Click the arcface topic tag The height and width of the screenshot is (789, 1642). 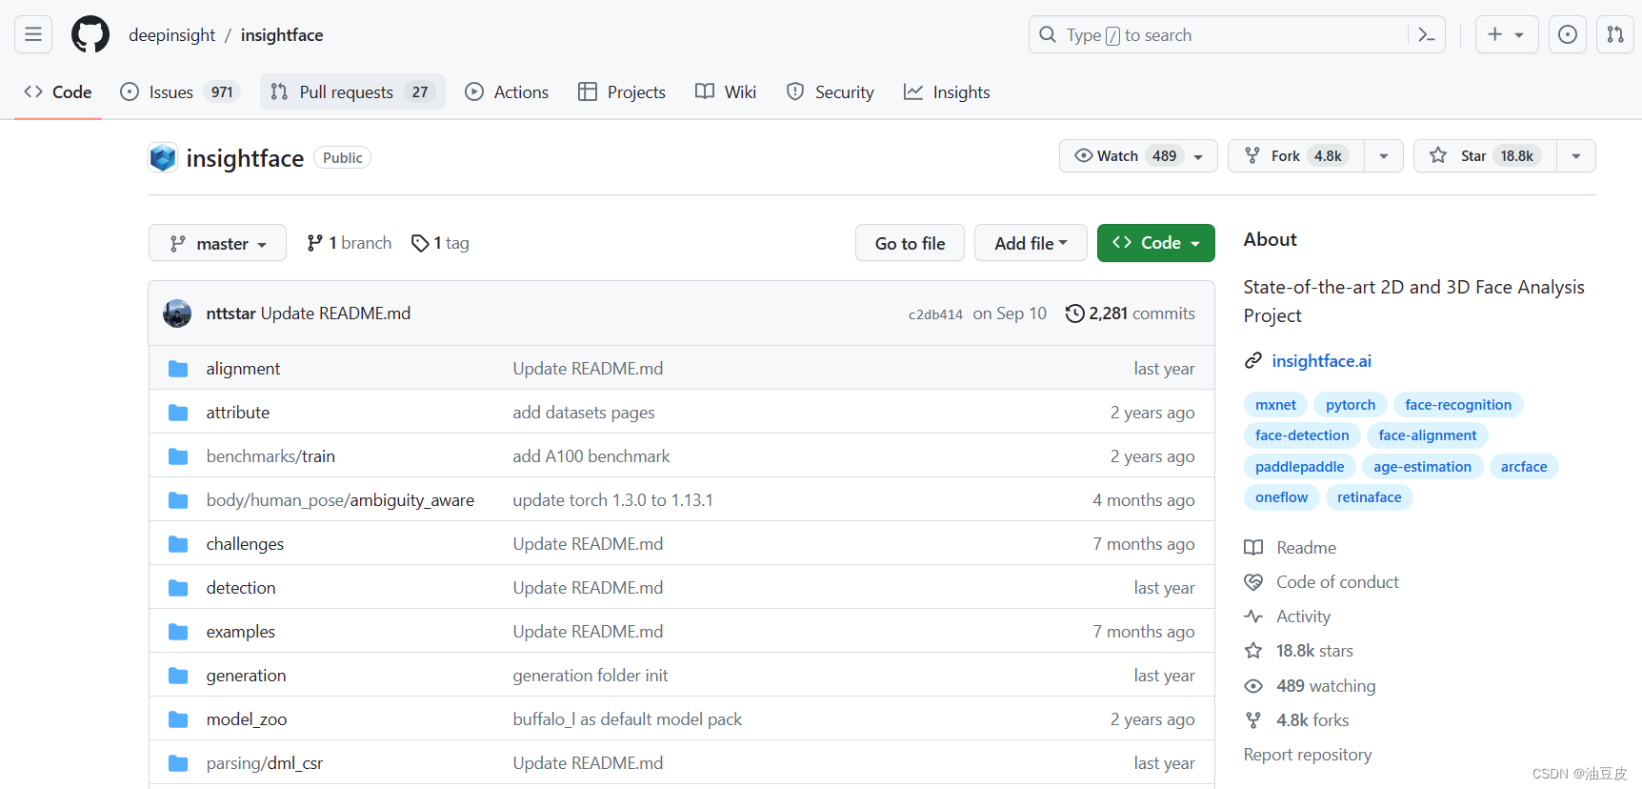click(1524, 467)
